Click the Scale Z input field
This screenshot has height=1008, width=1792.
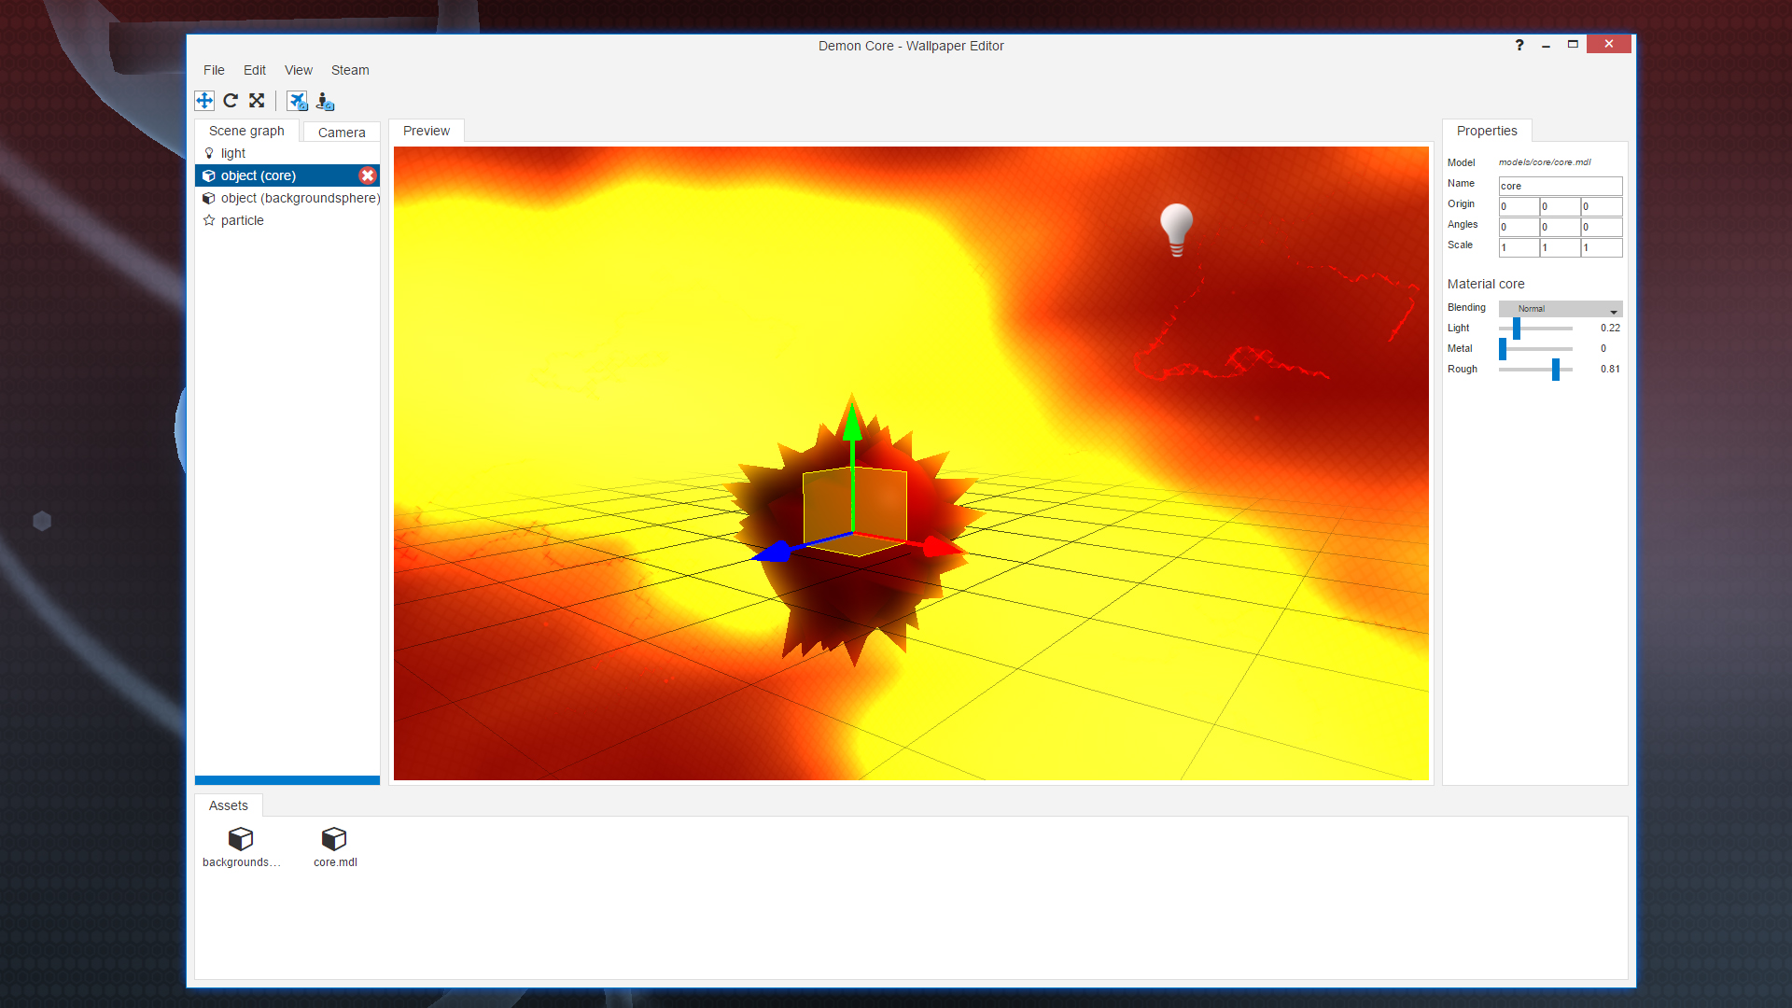[1602, 247]
